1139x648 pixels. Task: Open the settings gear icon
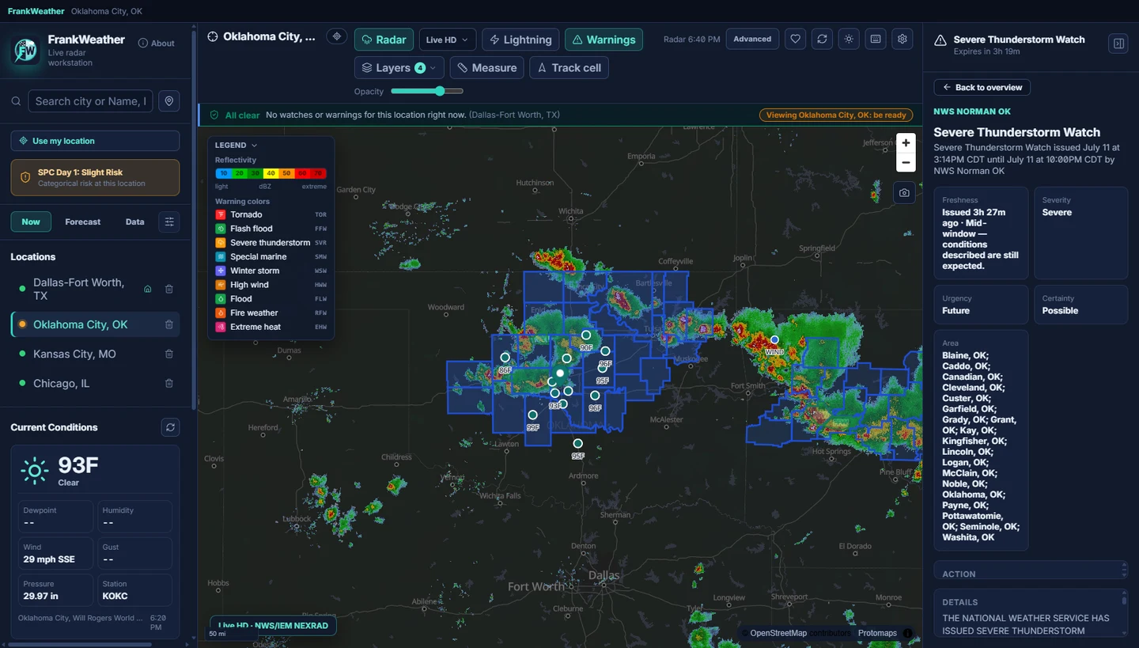tap(902, 39)
